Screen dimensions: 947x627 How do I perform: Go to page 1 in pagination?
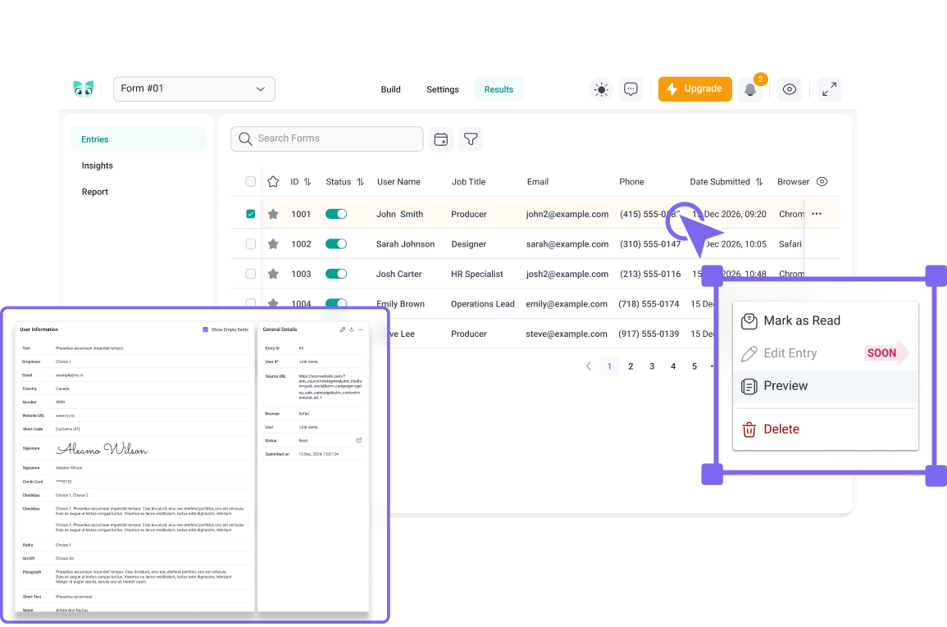coord(609,366)
